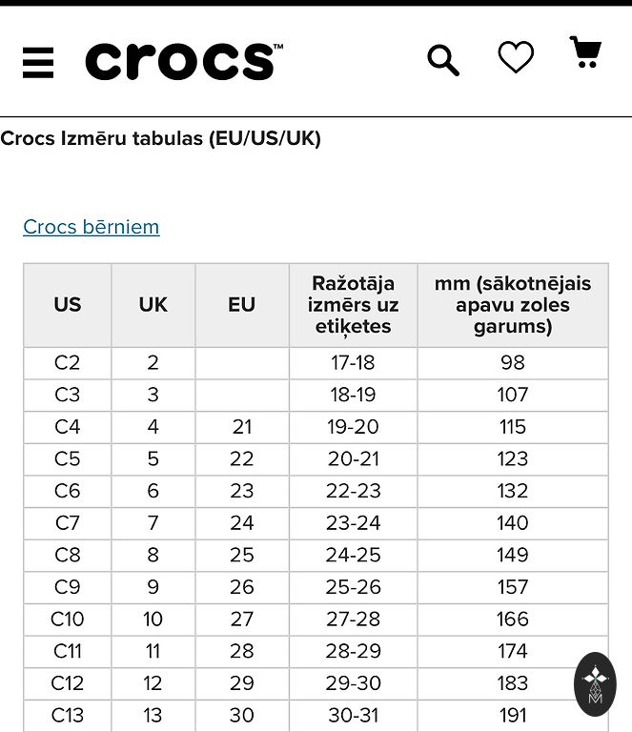The image size is (632, 732).
Task: Click the EU size 28 cell
Action: pos(242,651)
